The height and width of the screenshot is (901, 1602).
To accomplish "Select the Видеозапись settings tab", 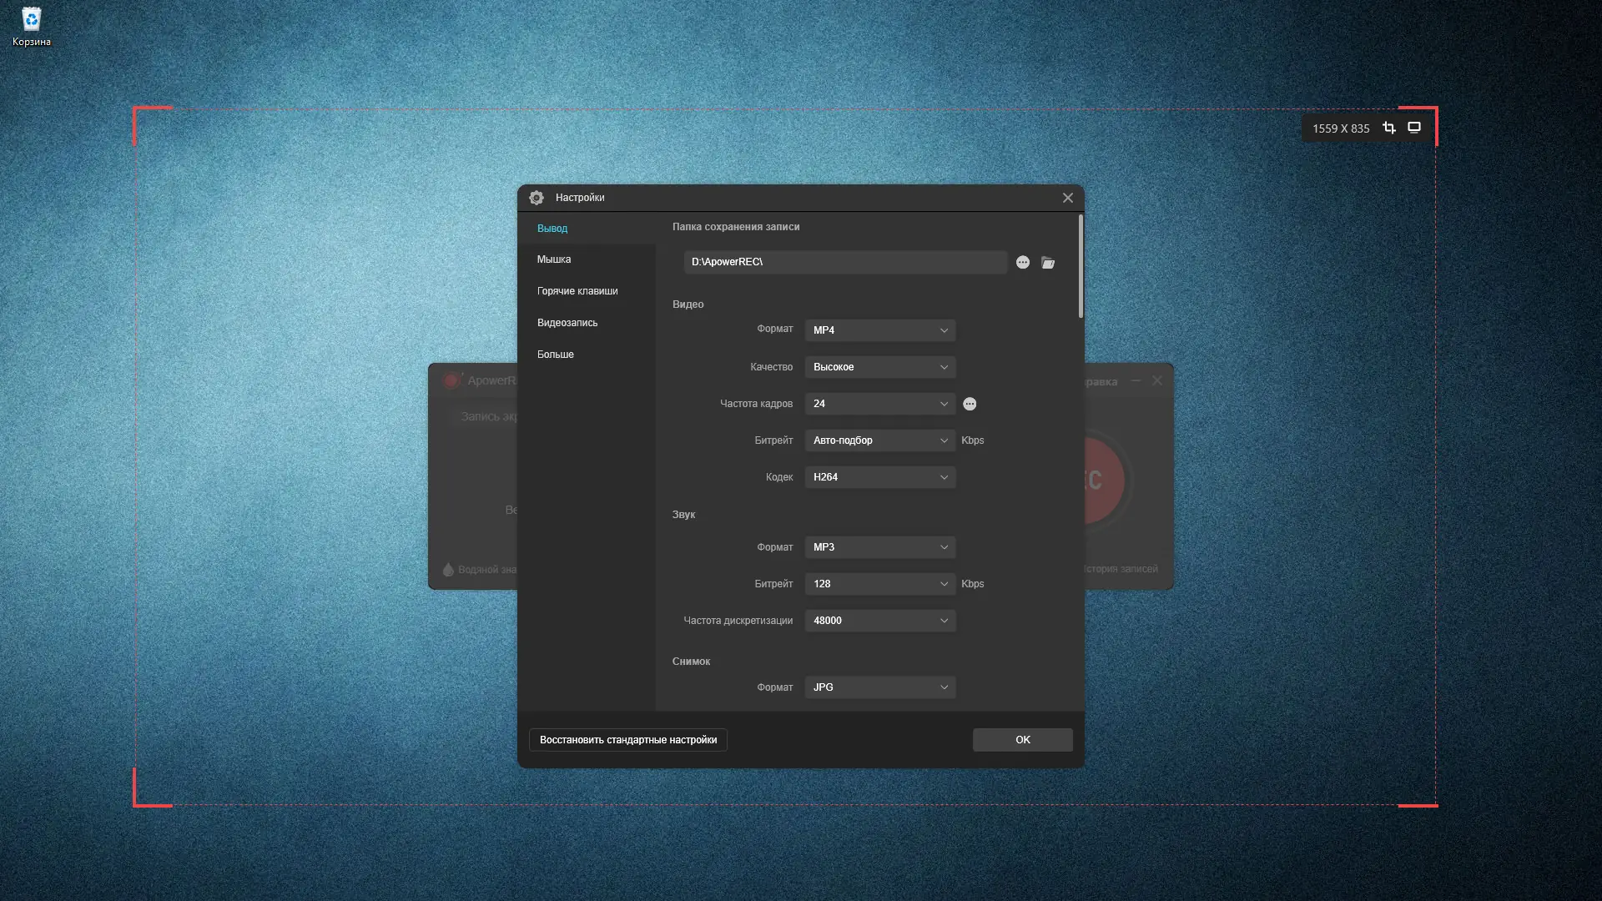I will click(567, 323).
